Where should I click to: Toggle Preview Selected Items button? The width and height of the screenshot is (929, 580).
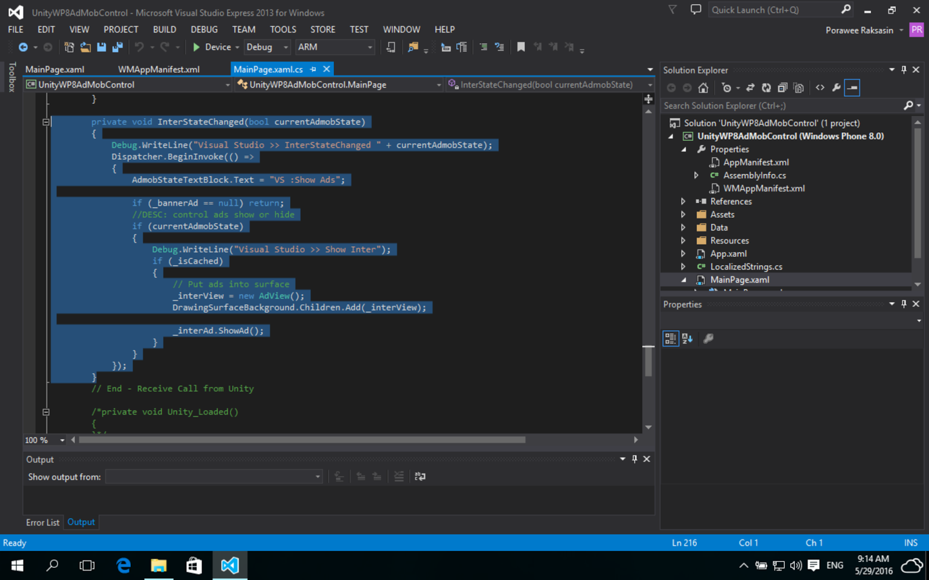(852, 88)
